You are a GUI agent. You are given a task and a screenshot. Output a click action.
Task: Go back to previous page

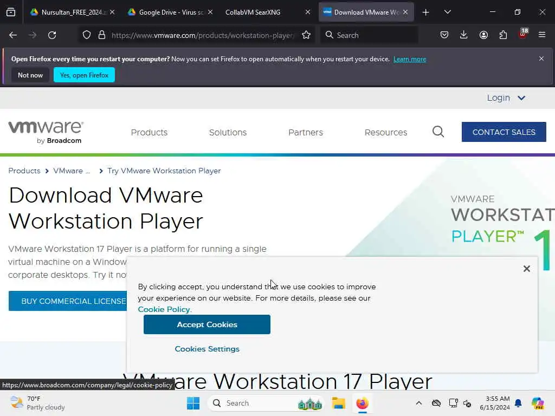pyautogui.click(x=13, y=35)
